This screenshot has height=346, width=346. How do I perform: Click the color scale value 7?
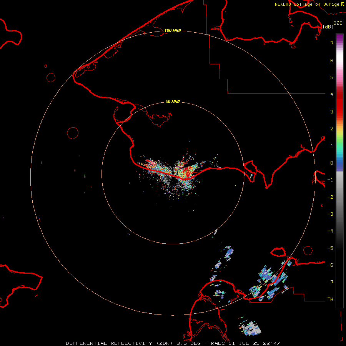coord(332,43)
